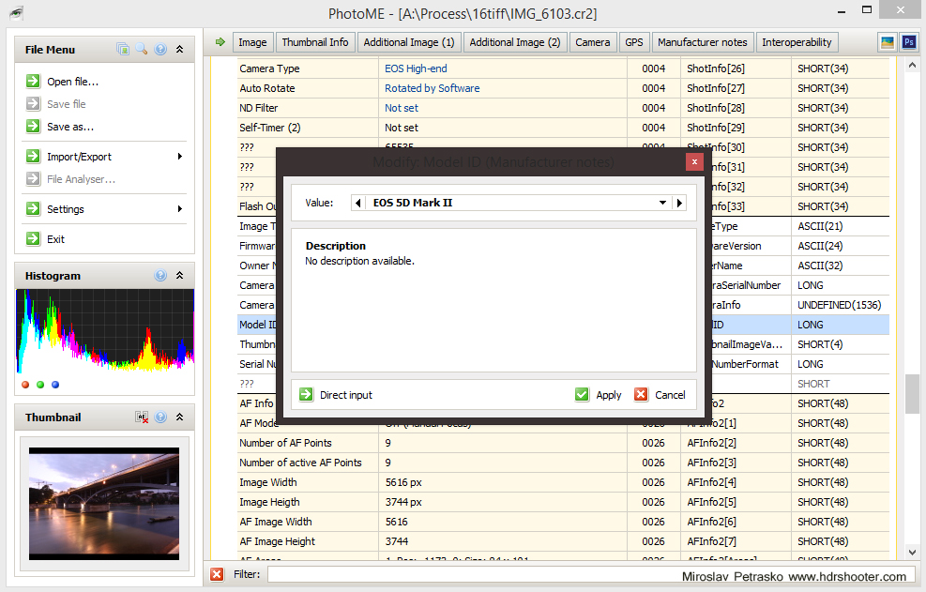Click the "EOS High-end" value

tap(416, 68)
